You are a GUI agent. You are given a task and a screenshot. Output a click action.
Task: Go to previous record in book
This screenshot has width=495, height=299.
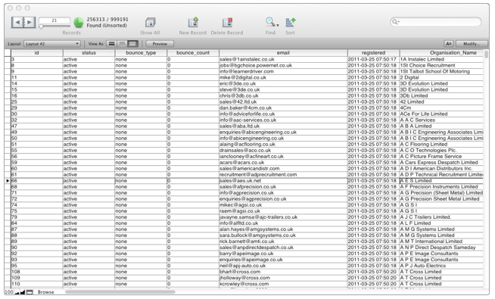click(x=17, y=23)
